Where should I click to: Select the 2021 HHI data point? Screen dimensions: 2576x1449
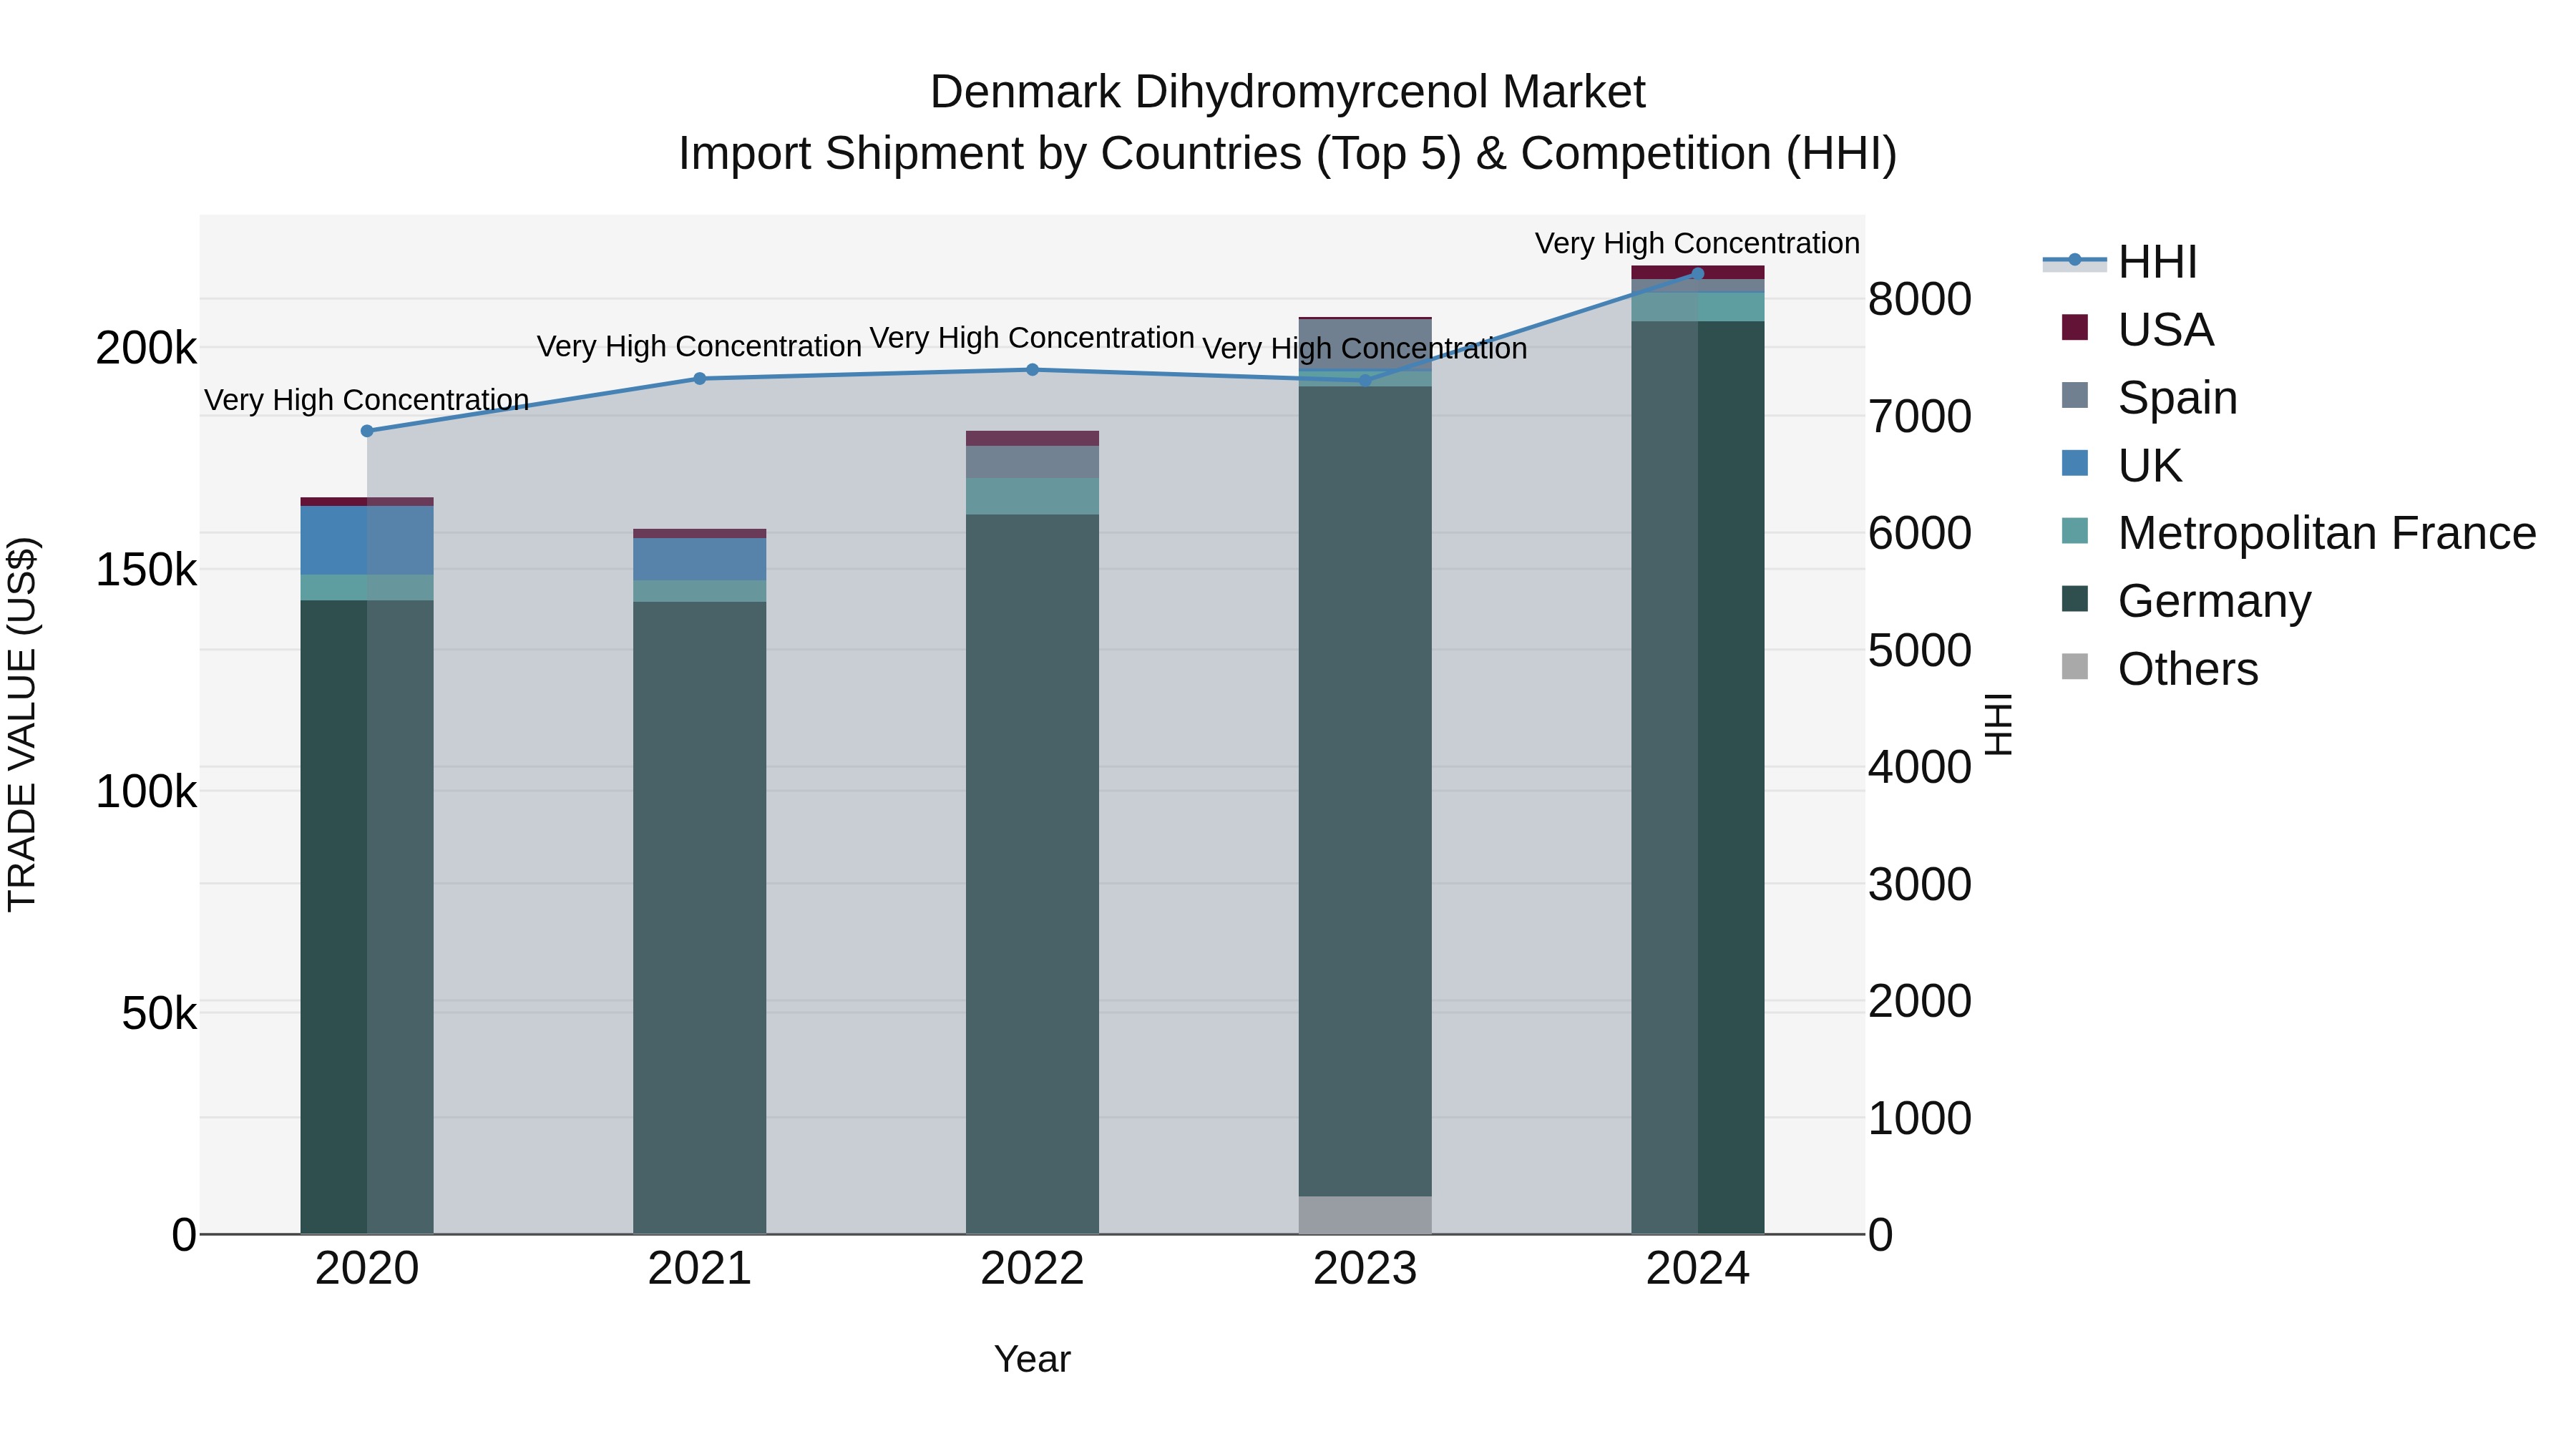700,379
